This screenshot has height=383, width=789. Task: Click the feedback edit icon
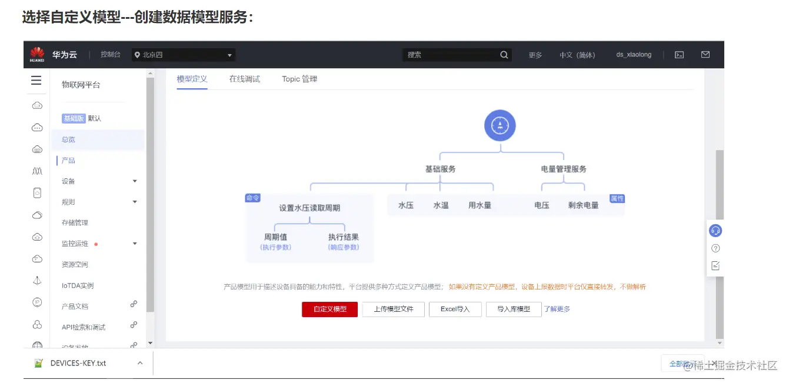pos(715,266)
